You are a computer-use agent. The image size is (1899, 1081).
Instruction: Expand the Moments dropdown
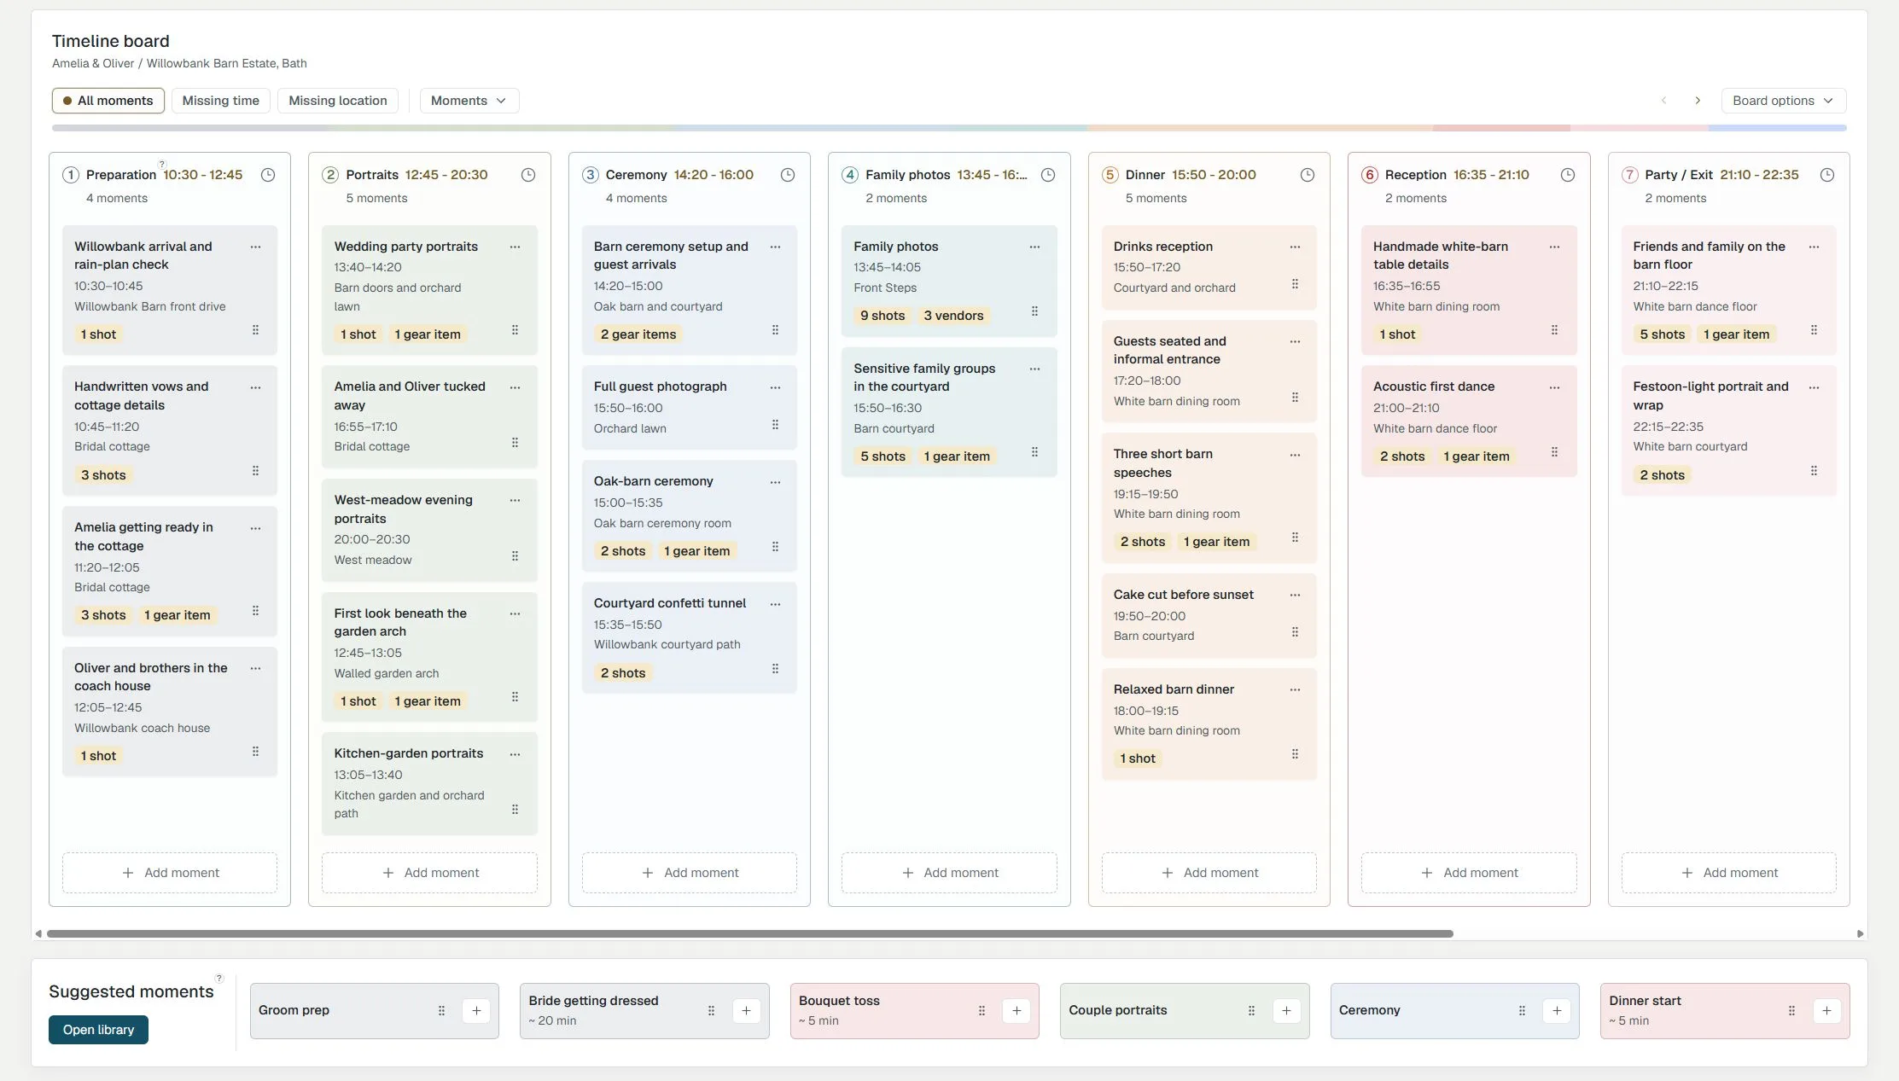pyautogui.click(x=469, y=101)
